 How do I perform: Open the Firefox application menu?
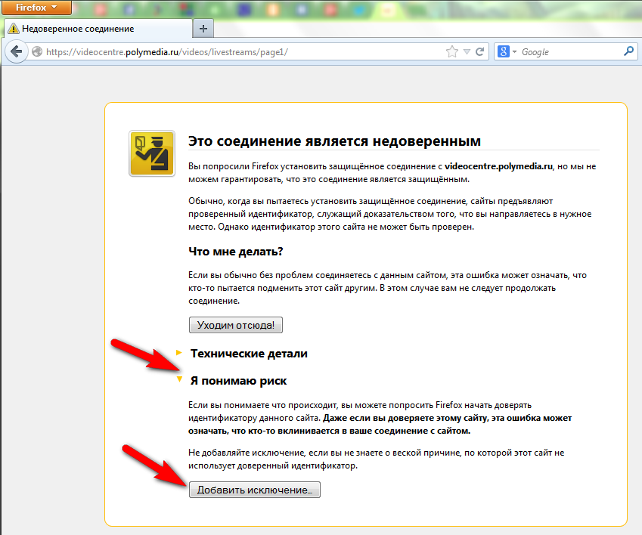click(x=36, y=8)
